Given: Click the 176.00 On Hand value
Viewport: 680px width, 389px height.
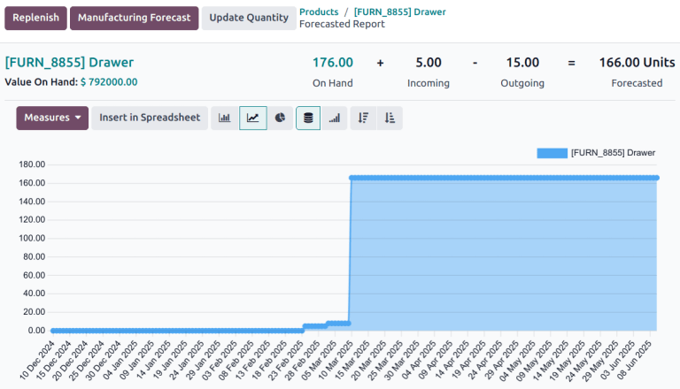Looking at the screenshot, I should click(x=333, y=63).
